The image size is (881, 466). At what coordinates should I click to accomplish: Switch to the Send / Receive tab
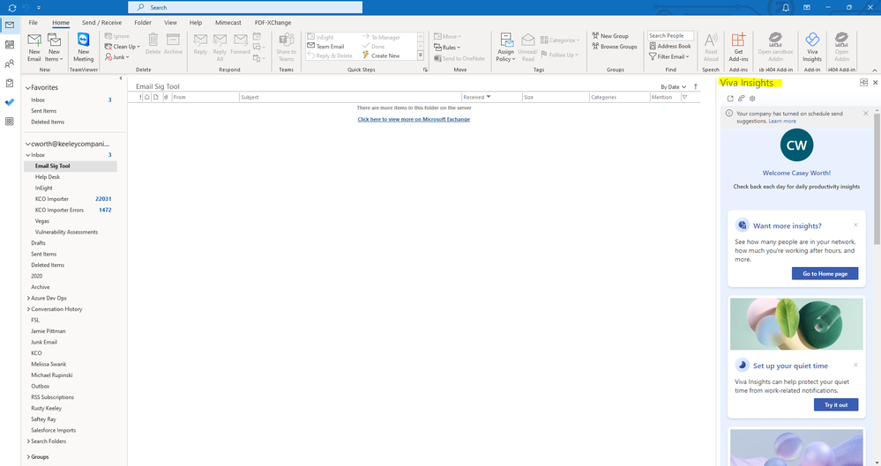[x=101, y=22]
